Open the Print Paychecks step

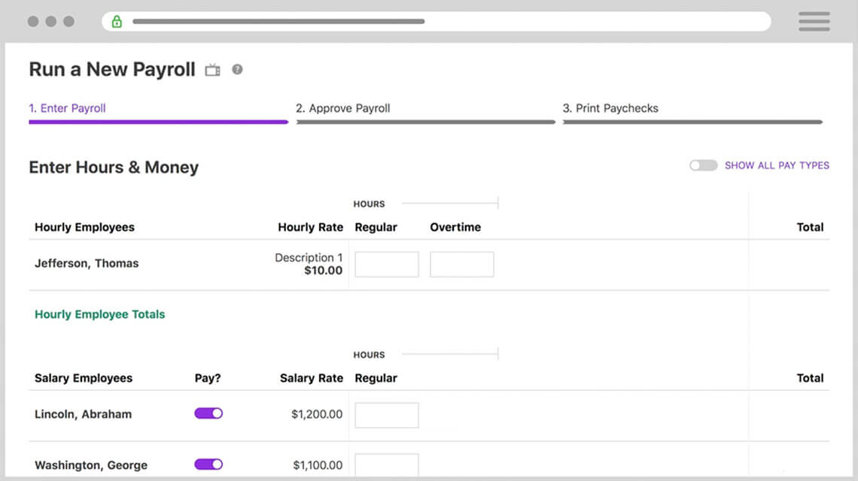click(x=611, y=108)
